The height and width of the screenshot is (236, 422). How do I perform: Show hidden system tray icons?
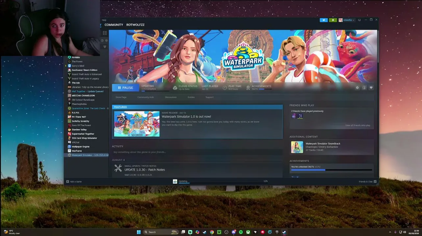coord(390,232)
